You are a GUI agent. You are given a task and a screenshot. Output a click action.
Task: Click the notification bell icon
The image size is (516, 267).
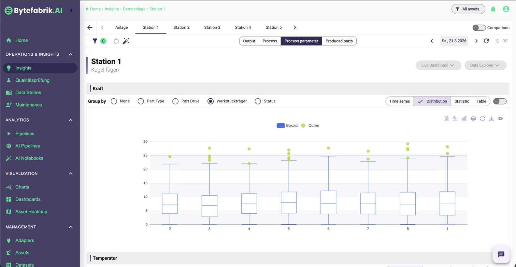coord(493,9)
